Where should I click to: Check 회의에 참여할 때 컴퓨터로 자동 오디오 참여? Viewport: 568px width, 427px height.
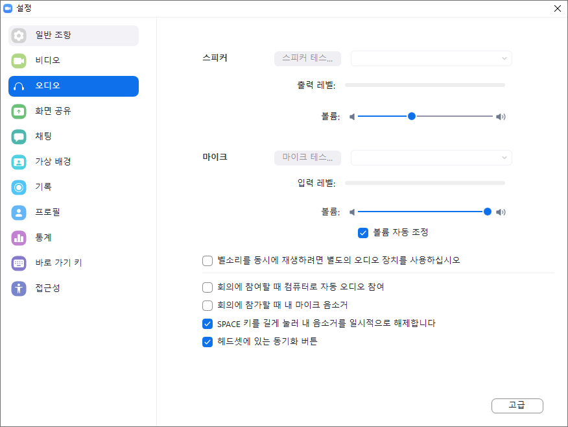pos(207,287)
